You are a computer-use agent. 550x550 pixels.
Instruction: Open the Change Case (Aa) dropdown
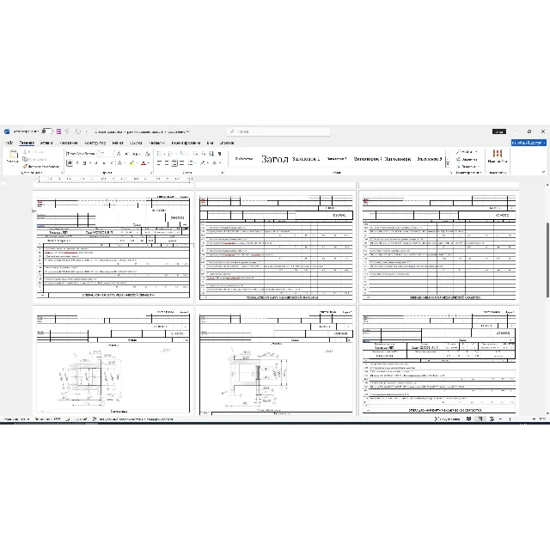[x=137, y=154]
